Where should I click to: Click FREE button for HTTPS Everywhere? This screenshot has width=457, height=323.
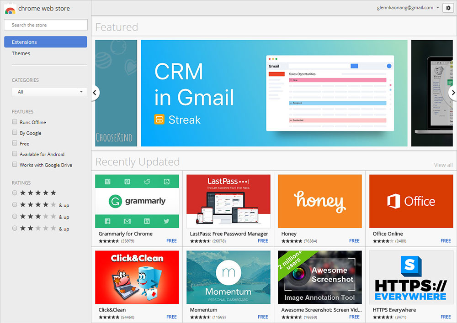coord(446,317)
